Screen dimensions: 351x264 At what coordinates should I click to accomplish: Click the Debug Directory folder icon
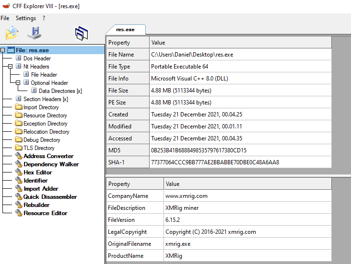[19, 139]
